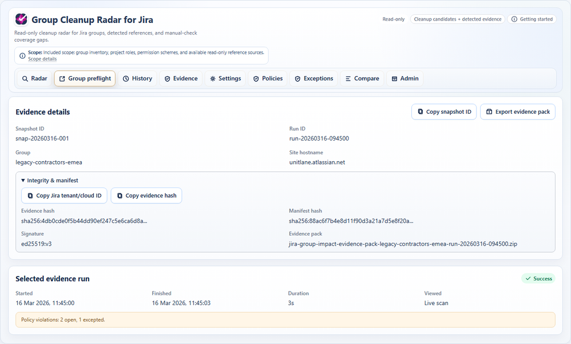Click the Selected evidence run heading

coord(53,278)
